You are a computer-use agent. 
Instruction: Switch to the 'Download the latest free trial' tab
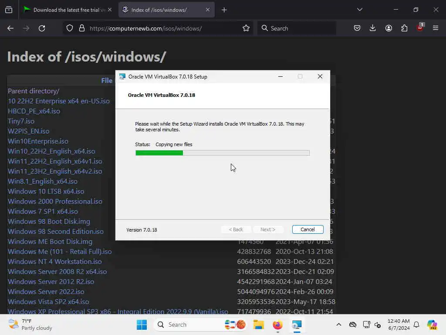coord(68,10)
